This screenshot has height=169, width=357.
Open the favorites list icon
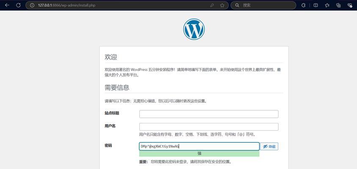(x=327, y=5)
